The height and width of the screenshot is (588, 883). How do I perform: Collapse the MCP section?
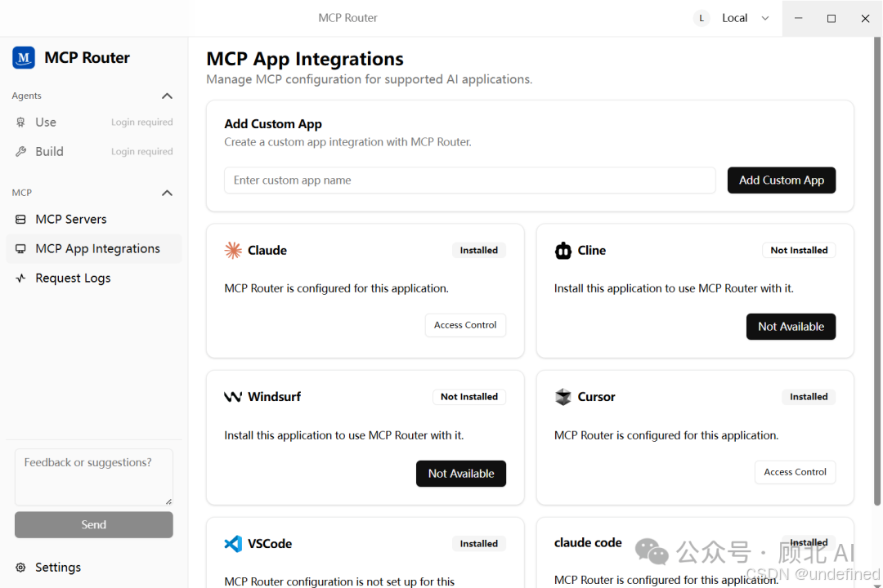click(x=168, y=193)
